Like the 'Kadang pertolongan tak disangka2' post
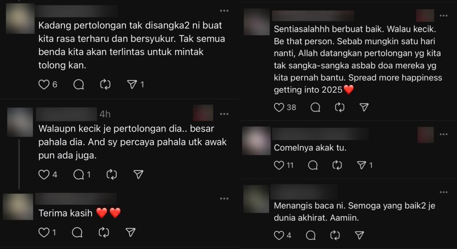457x249 pixels. click(44, 85)
